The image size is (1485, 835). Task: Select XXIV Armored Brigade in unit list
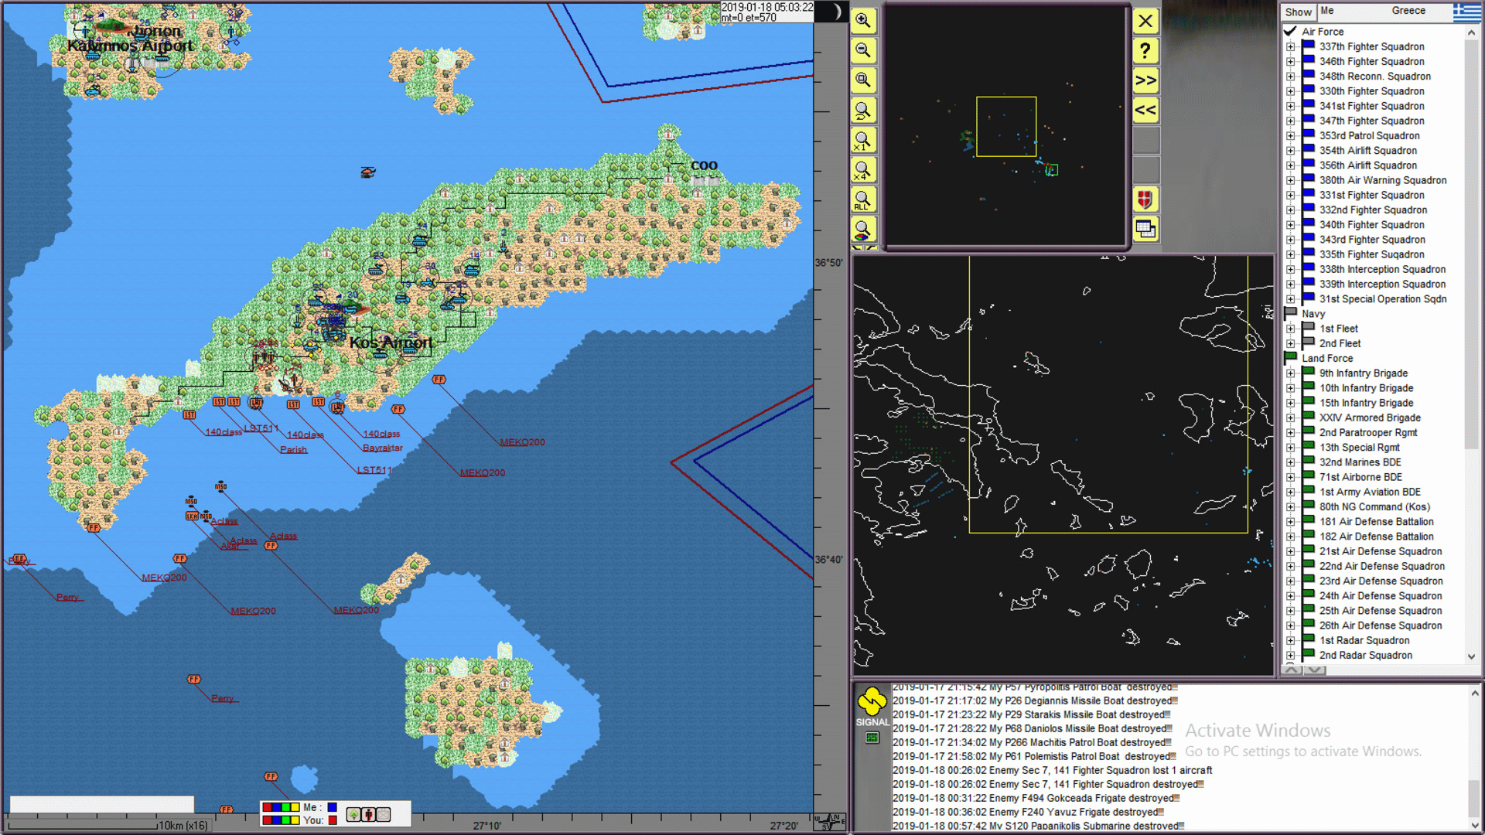click(1369, 418)
